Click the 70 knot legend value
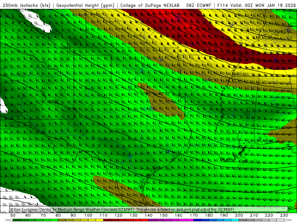This screenshot has height=222, width=297. tap(43, 215)
